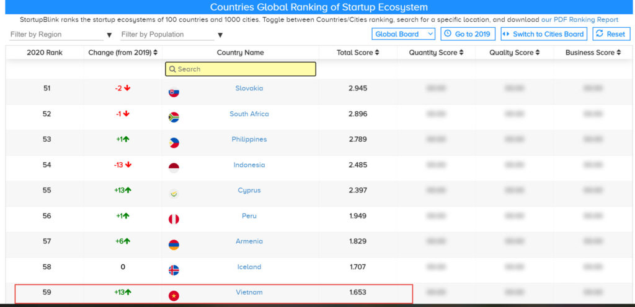Sort by Total Score column
635x307 pixels.
(x=358, y=53)
